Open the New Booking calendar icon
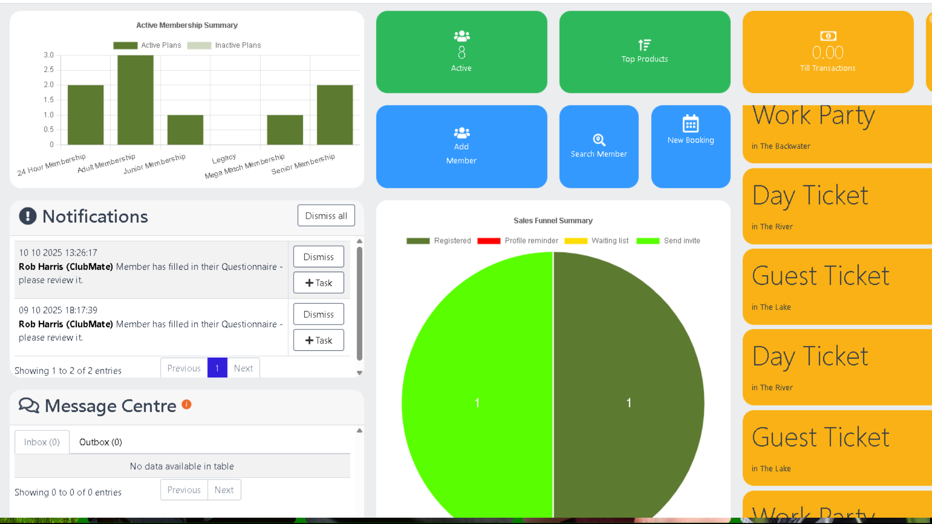This screenshot has width=932, height=524. point(690,123)
